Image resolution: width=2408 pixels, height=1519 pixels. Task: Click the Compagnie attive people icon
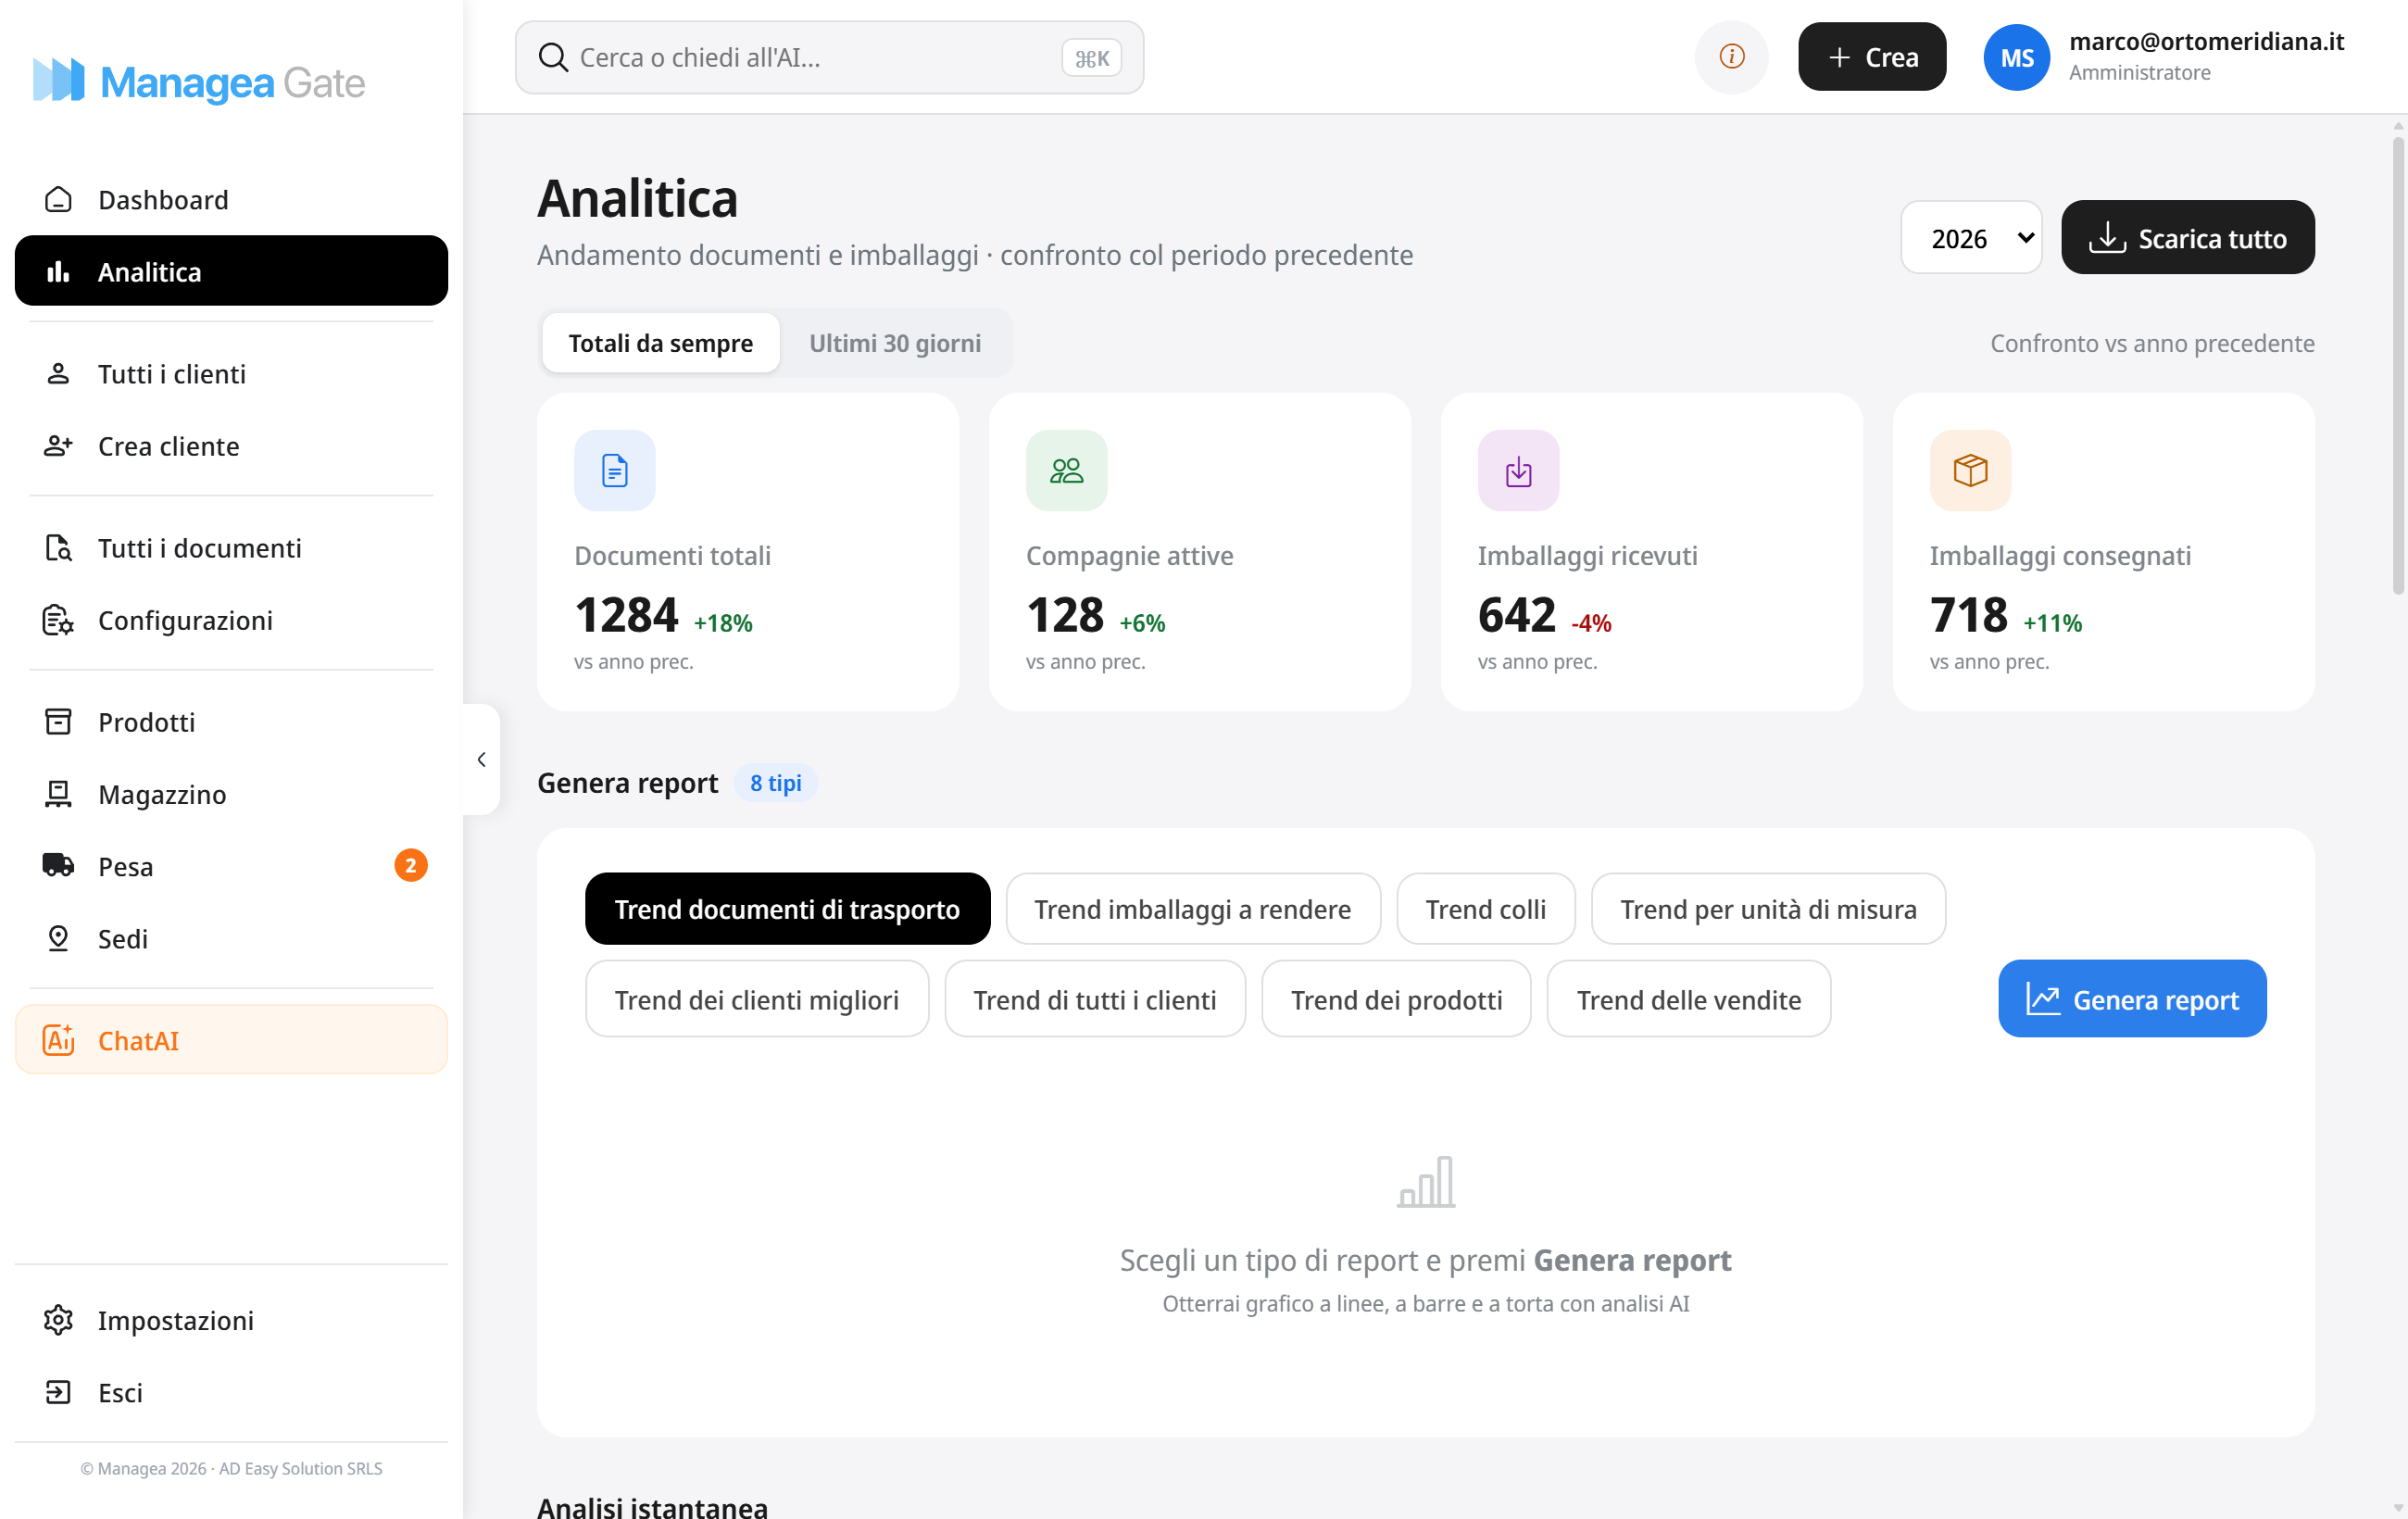pos(1066,470)
